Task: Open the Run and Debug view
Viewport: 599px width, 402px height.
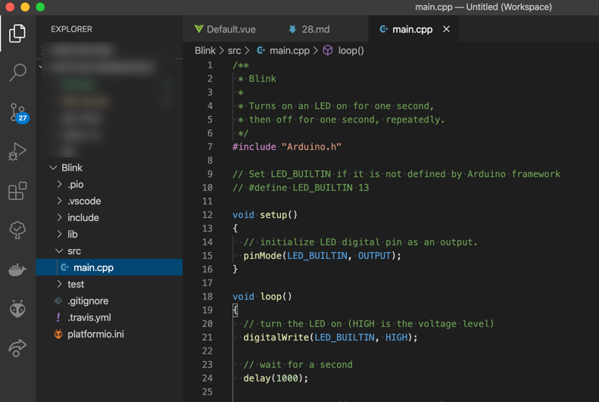Action: 17,152
